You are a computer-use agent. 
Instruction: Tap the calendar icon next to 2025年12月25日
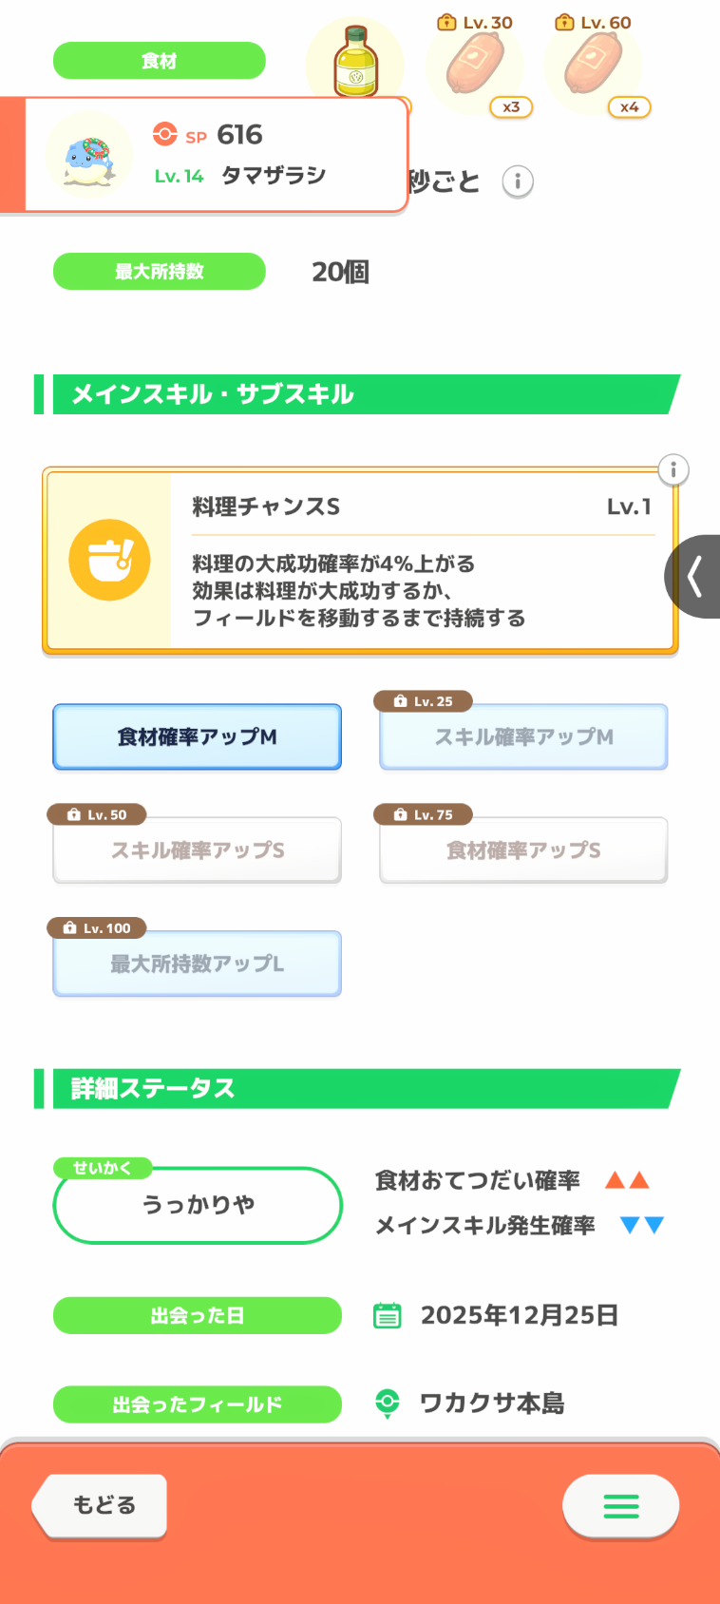pos(388,1315)
